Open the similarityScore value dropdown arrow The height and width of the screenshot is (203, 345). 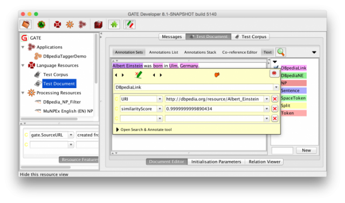[x=267, y=108]
